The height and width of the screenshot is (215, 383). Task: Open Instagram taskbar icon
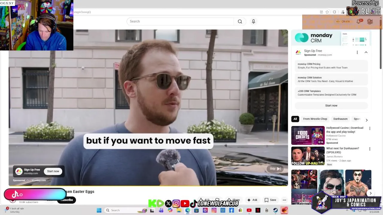tap(214, 210)
